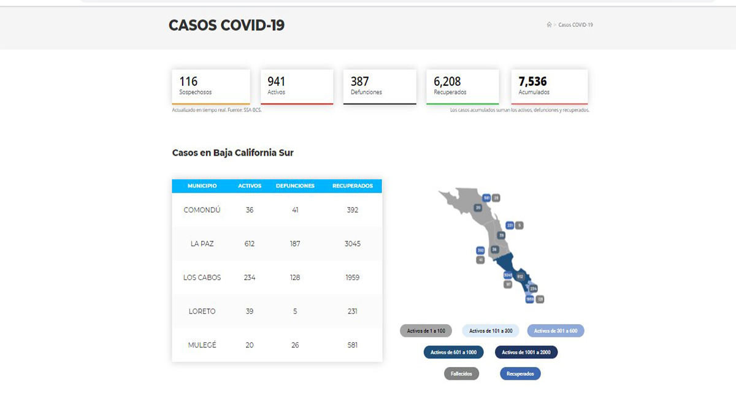736x408 pixels.
Task: Select the 387 Defunciones card
Action: click(380, 87)
